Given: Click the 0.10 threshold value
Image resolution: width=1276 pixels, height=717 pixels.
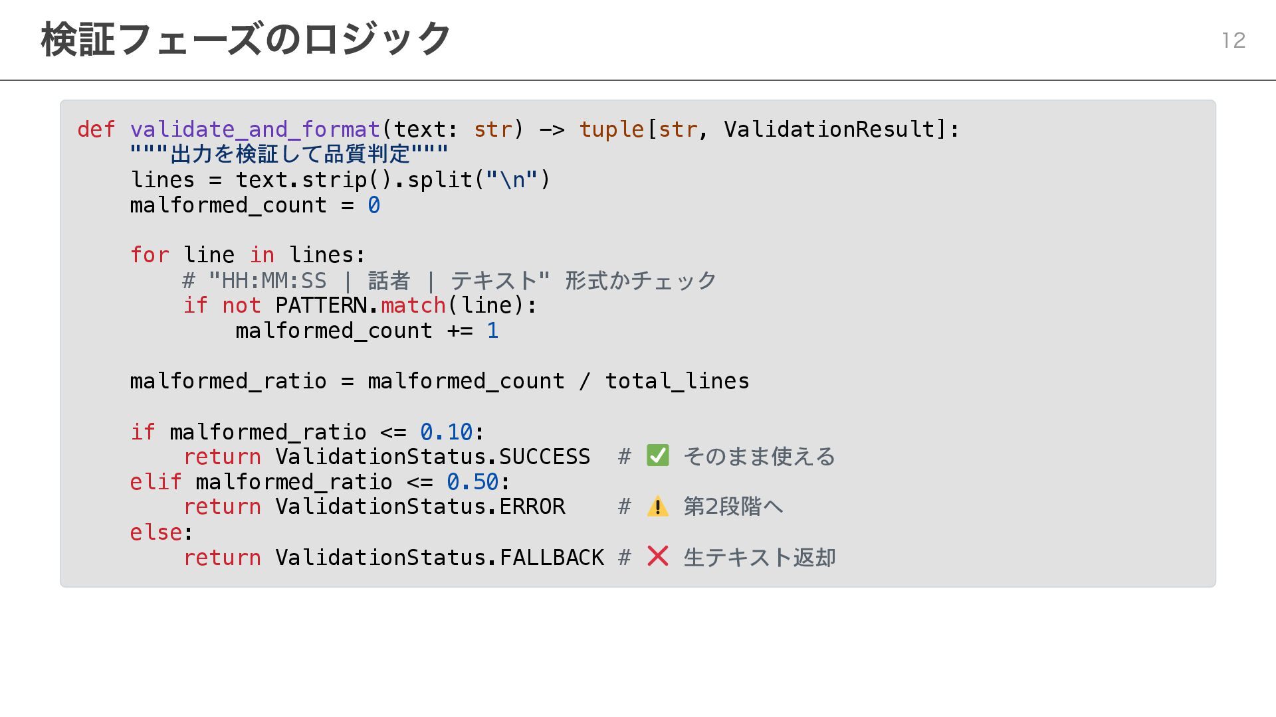Looking at the screenshot, I should (446, 432).
